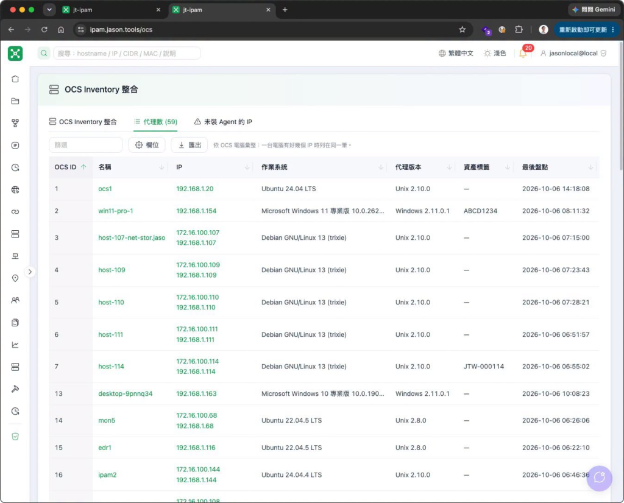Sort by the OCS ID column header

[71, 167]
